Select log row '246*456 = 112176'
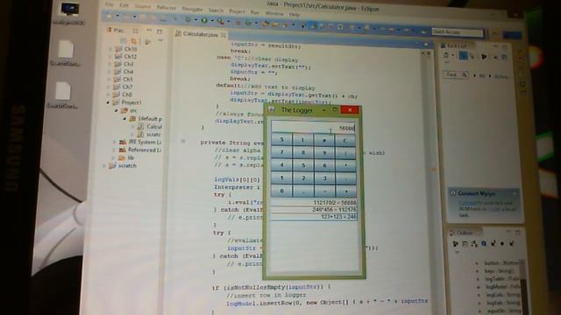The image size is (561, 315). pos(314,210)
